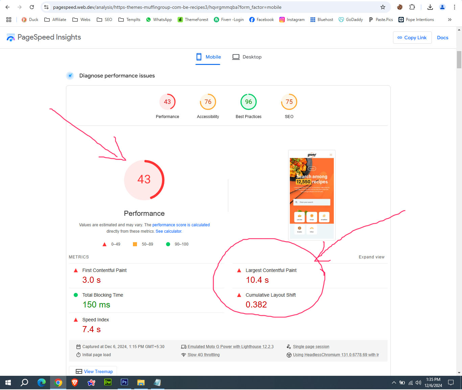
Task: Click the mobile page screenshot thumbnail
Action: 312,195
